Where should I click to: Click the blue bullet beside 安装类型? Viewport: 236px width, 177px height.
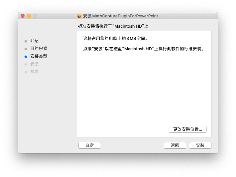pos(26,57)
